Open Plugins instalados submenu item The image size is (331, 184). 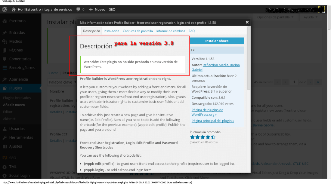point(17,98)
